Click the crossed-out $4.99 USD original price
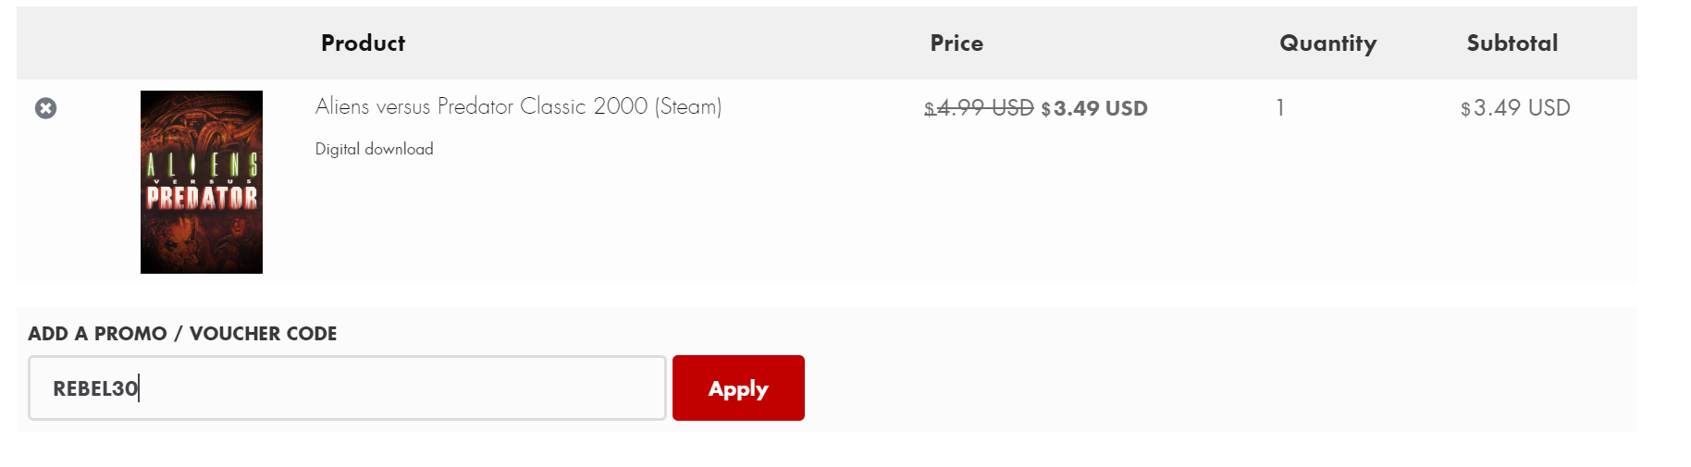 (x=979, y=108)
